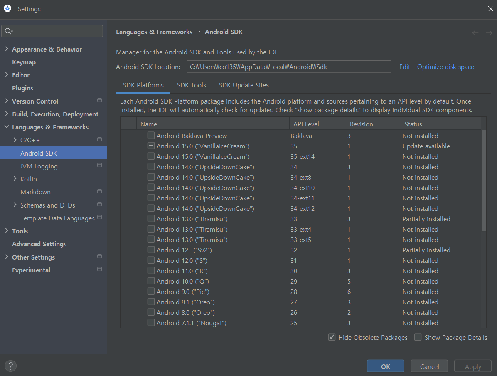Screen dimensions: 497x376
Task: Click project-level icon beside Markdown
Action: tap(100, 191)
